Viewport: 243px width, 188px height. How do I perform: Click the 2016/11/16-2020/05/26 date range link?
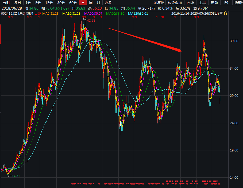pyautogui.click(x=195, y=13)
